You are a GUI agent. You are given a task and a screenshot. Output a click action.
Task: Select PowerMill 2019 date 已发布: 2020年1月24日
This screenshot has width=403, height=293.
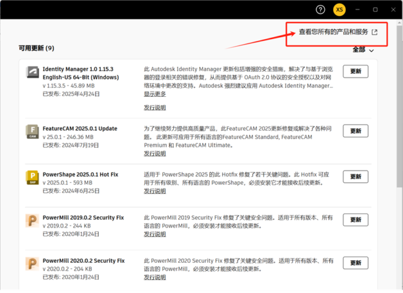click(71, 234)
